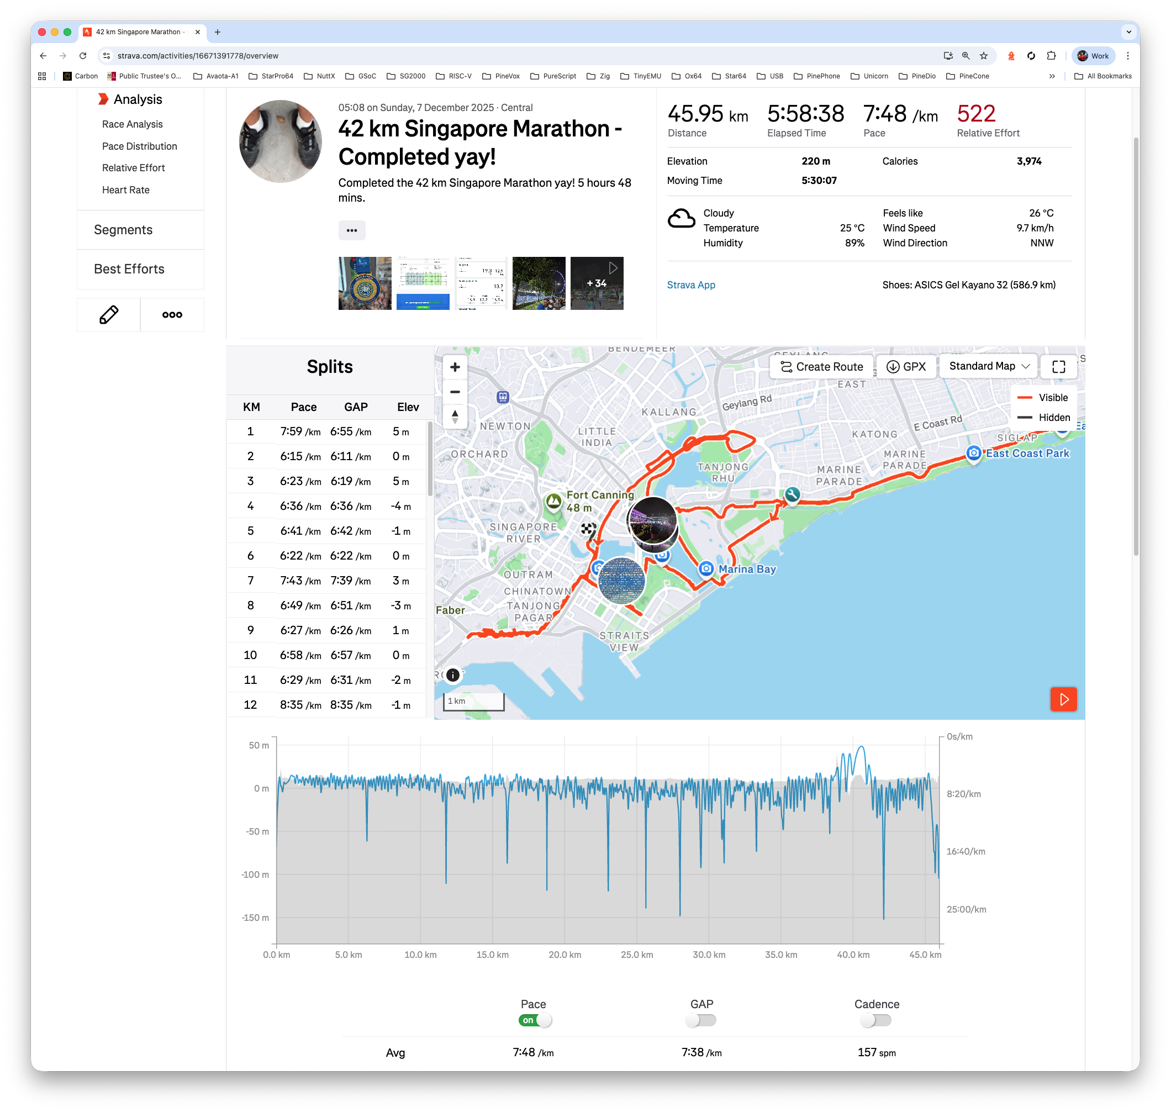The height and width of the screenshot is (1112, 1171).
Task: Open the more options icon below the edit pencil
Action: 172,314
